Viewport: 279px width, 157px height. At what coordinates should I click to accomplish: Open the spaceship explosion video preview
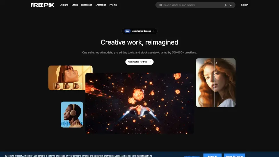tap(139, 103)
